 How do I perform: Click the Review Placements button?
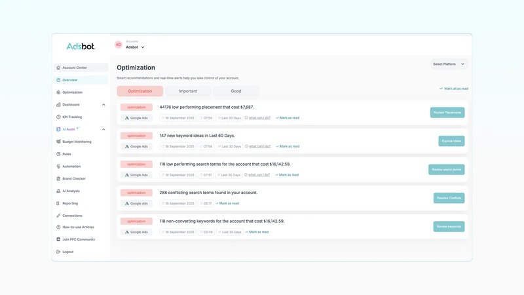447,112
